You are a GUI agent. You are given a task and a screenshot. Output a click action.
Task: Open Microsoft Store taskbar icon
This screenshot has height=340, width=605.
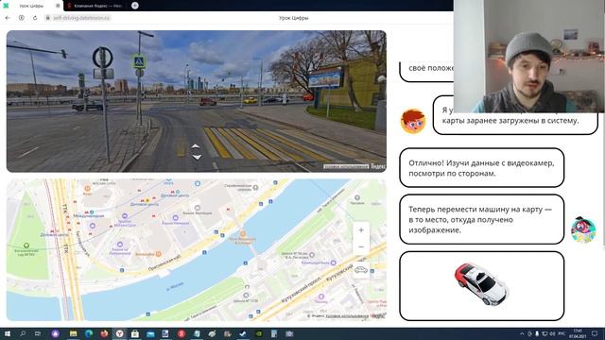click(x=135, y=333)
